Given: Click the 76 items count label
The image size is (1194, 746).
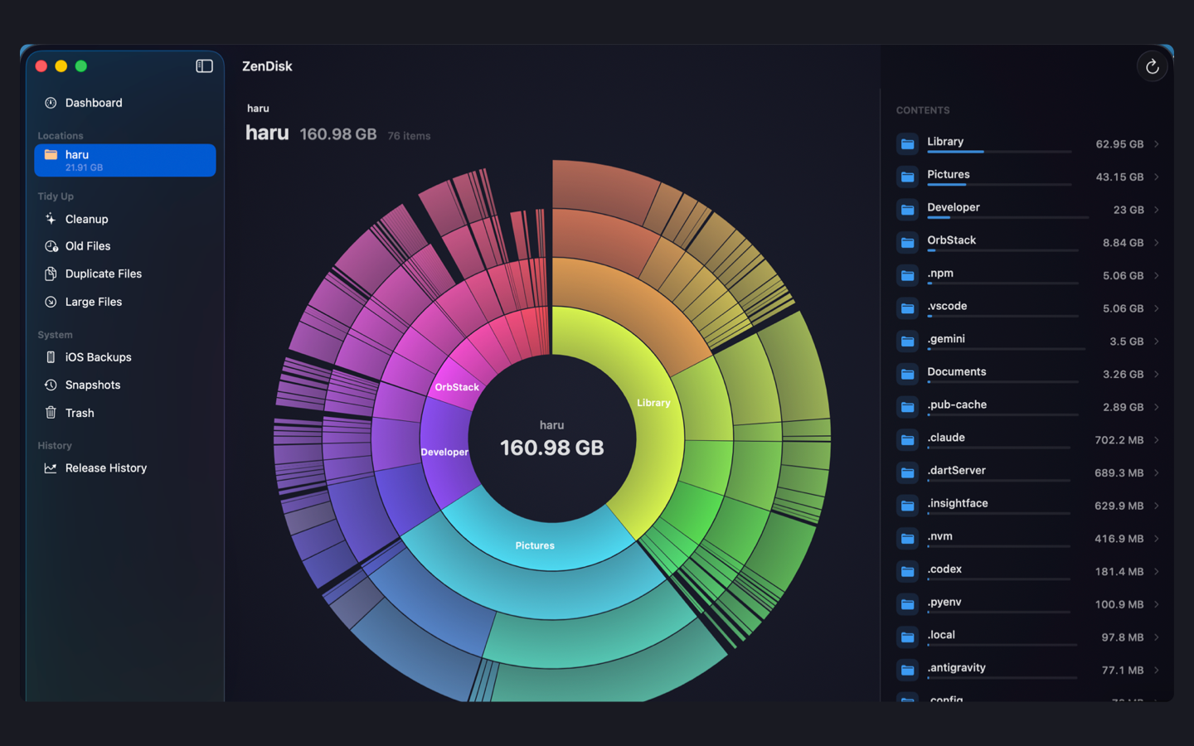Looking at the screenshot, I should click(x=409, y=136).
